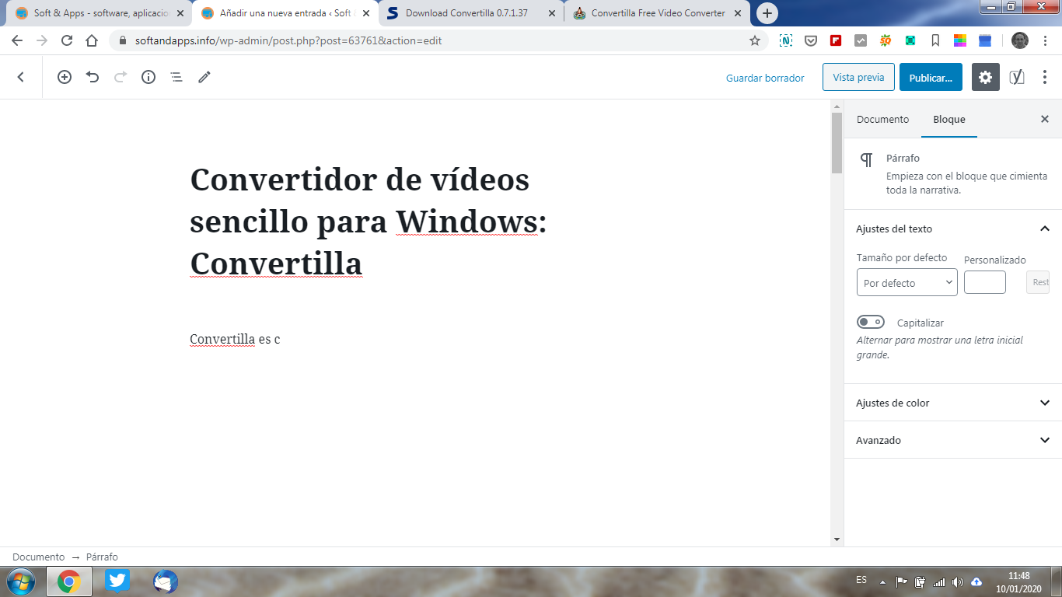Close the settings sidebar with the X
The width and height of the screenshot is (1062, 597).
pos(1045,119)
